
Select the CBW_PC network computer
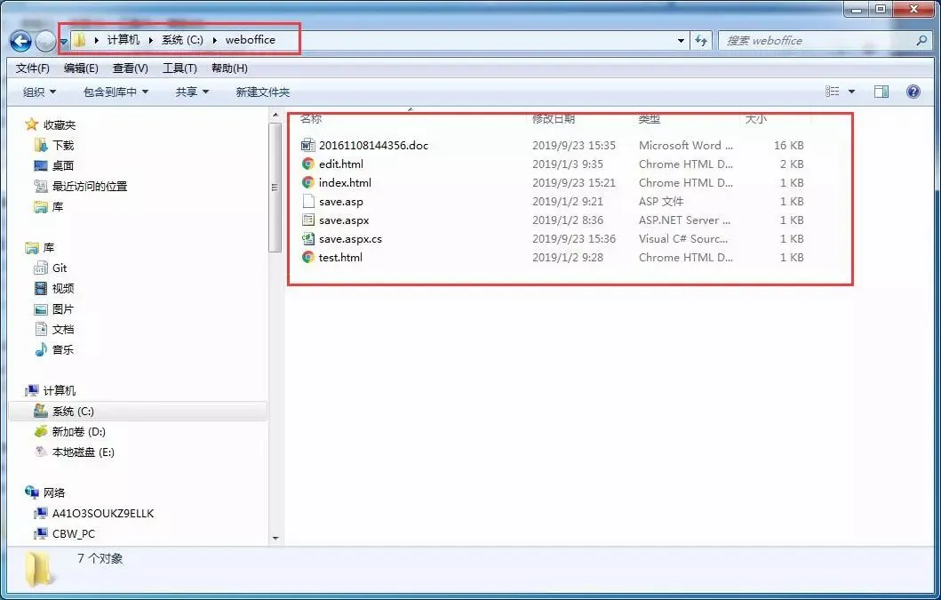[x=74, y=534]
